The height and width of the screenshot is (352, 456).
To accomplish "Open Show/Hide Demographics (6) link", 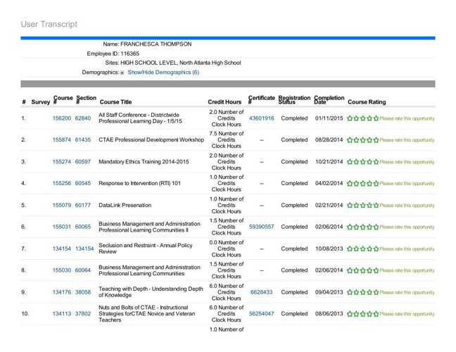I will click(163, 72).
